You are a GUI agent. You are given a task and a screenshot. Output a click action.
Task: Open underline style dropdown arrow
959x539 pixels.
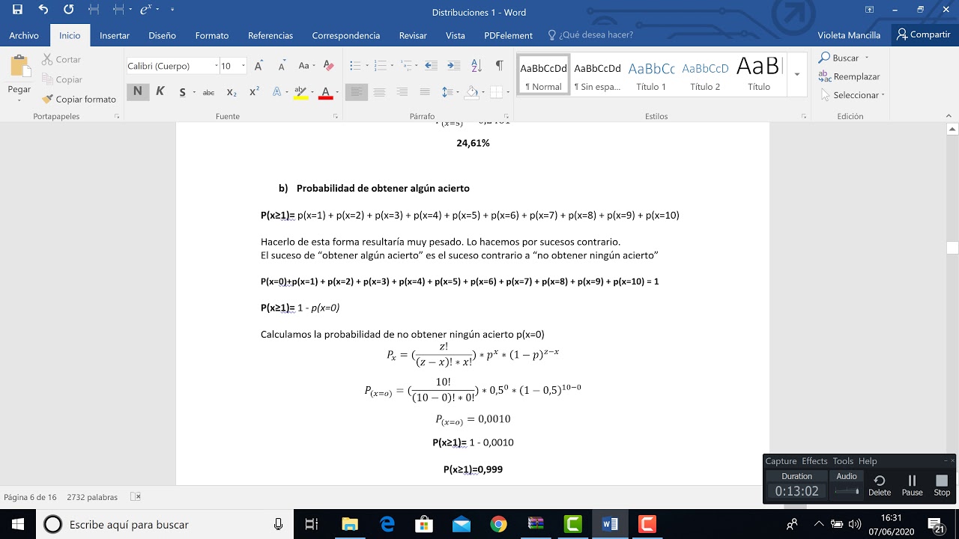coord(194,92)
